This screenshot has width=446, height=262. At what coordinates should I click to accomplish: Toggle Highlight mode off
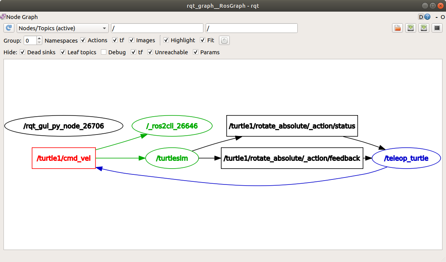point(166,40)
